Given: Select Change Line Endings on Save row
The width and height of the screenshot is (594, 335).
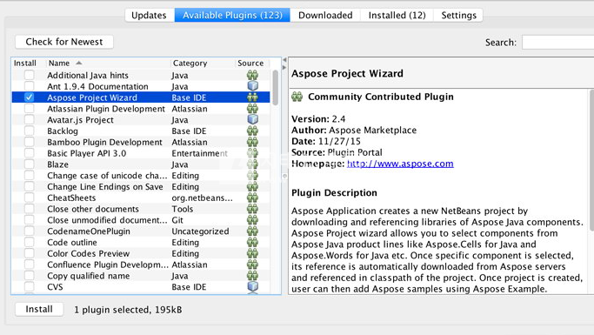Looking at the screenshot, I should point(141,186).
